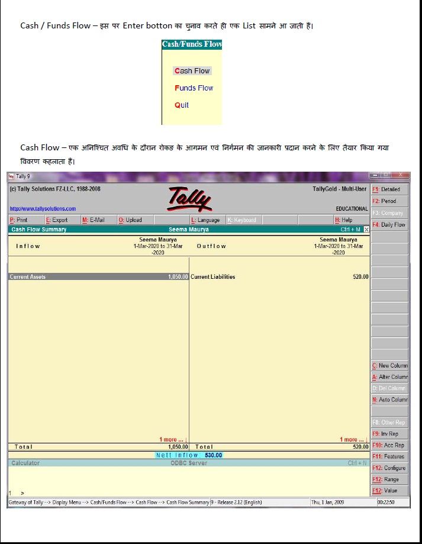Open the Language option
The height and width of the screenshot is (544, 422).
(205, 220)
